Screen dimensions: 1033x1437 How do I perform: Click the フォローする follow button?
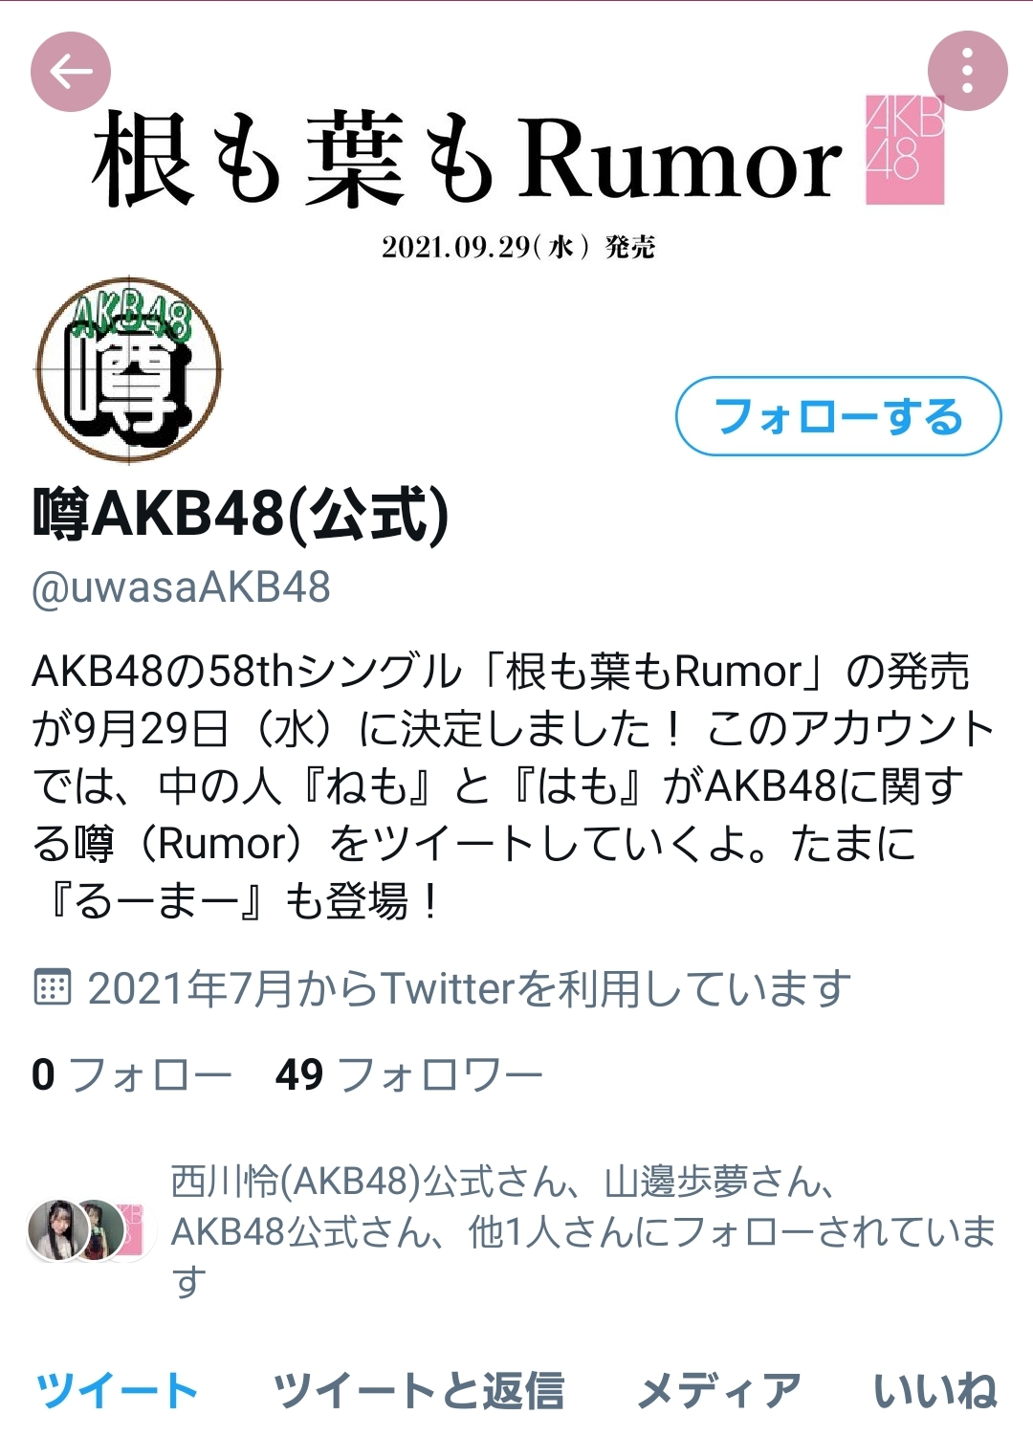click(x=839, y=417)
